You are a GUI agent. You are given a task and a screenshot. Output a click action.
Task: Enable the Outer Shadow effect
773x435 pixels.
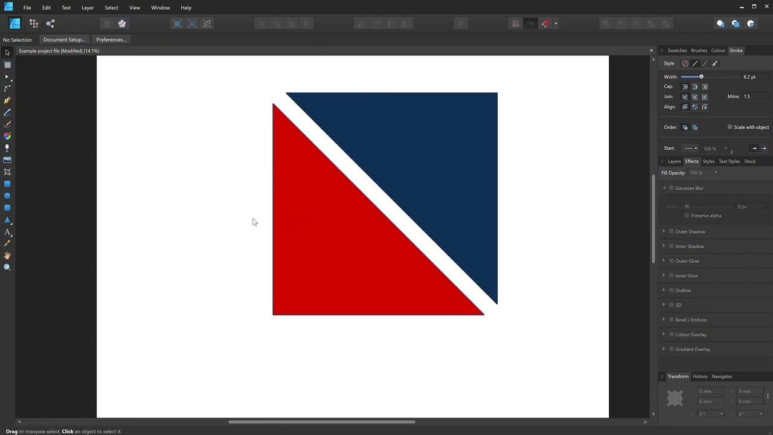click(x=672, y=231)
